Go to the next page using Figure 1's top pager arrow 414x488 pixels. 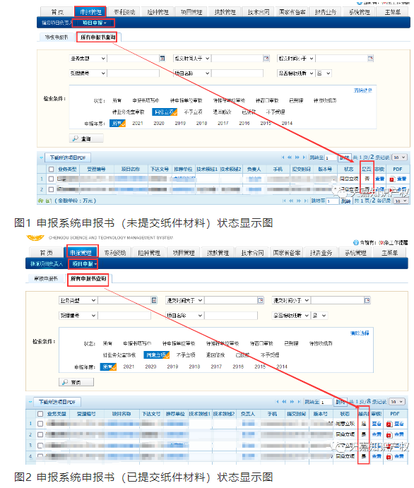pyautogui.click(x=297, y=157)
